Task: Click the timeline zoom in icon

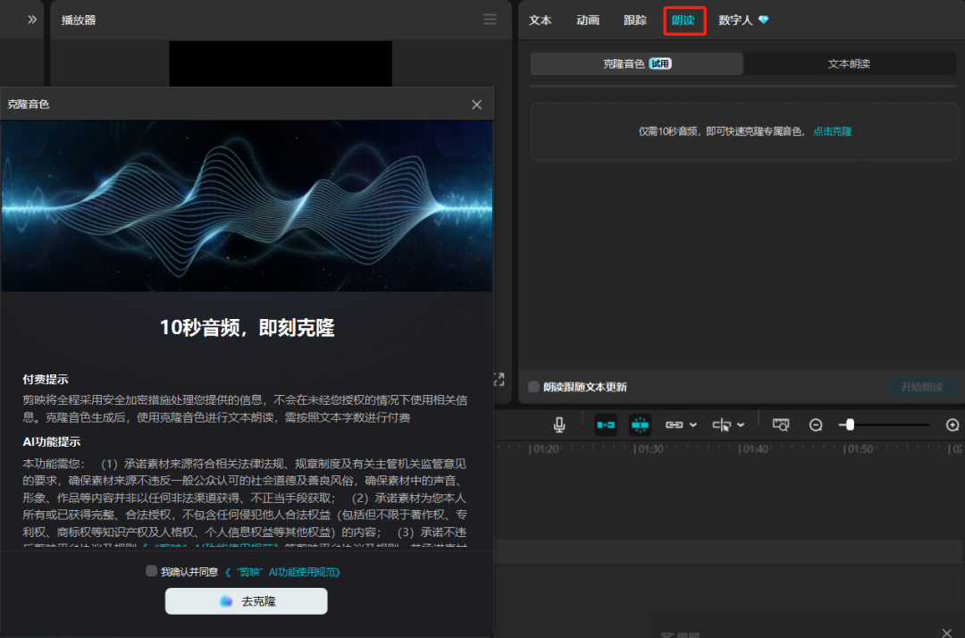Action: (952, 425)
